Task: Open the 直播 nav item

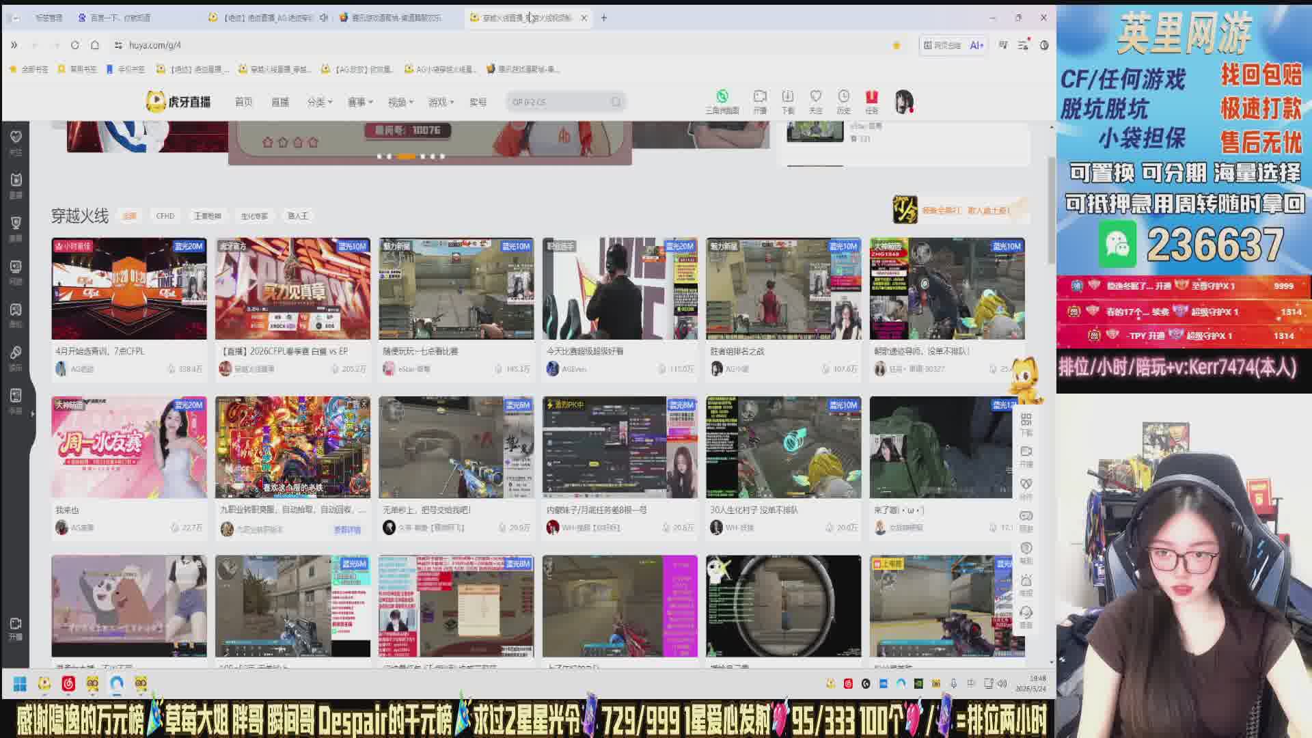Action: click(280, 102)
